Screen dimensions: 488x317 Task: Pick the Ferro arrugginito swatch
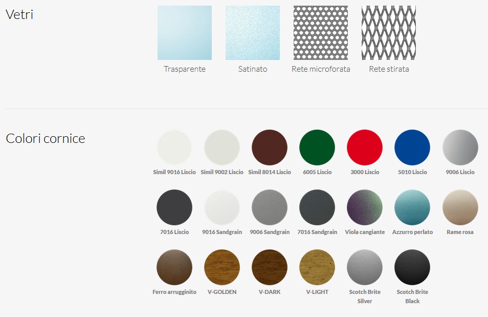[174, 267]
